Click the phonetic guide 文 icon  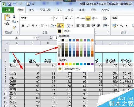[x=69, y=26]
